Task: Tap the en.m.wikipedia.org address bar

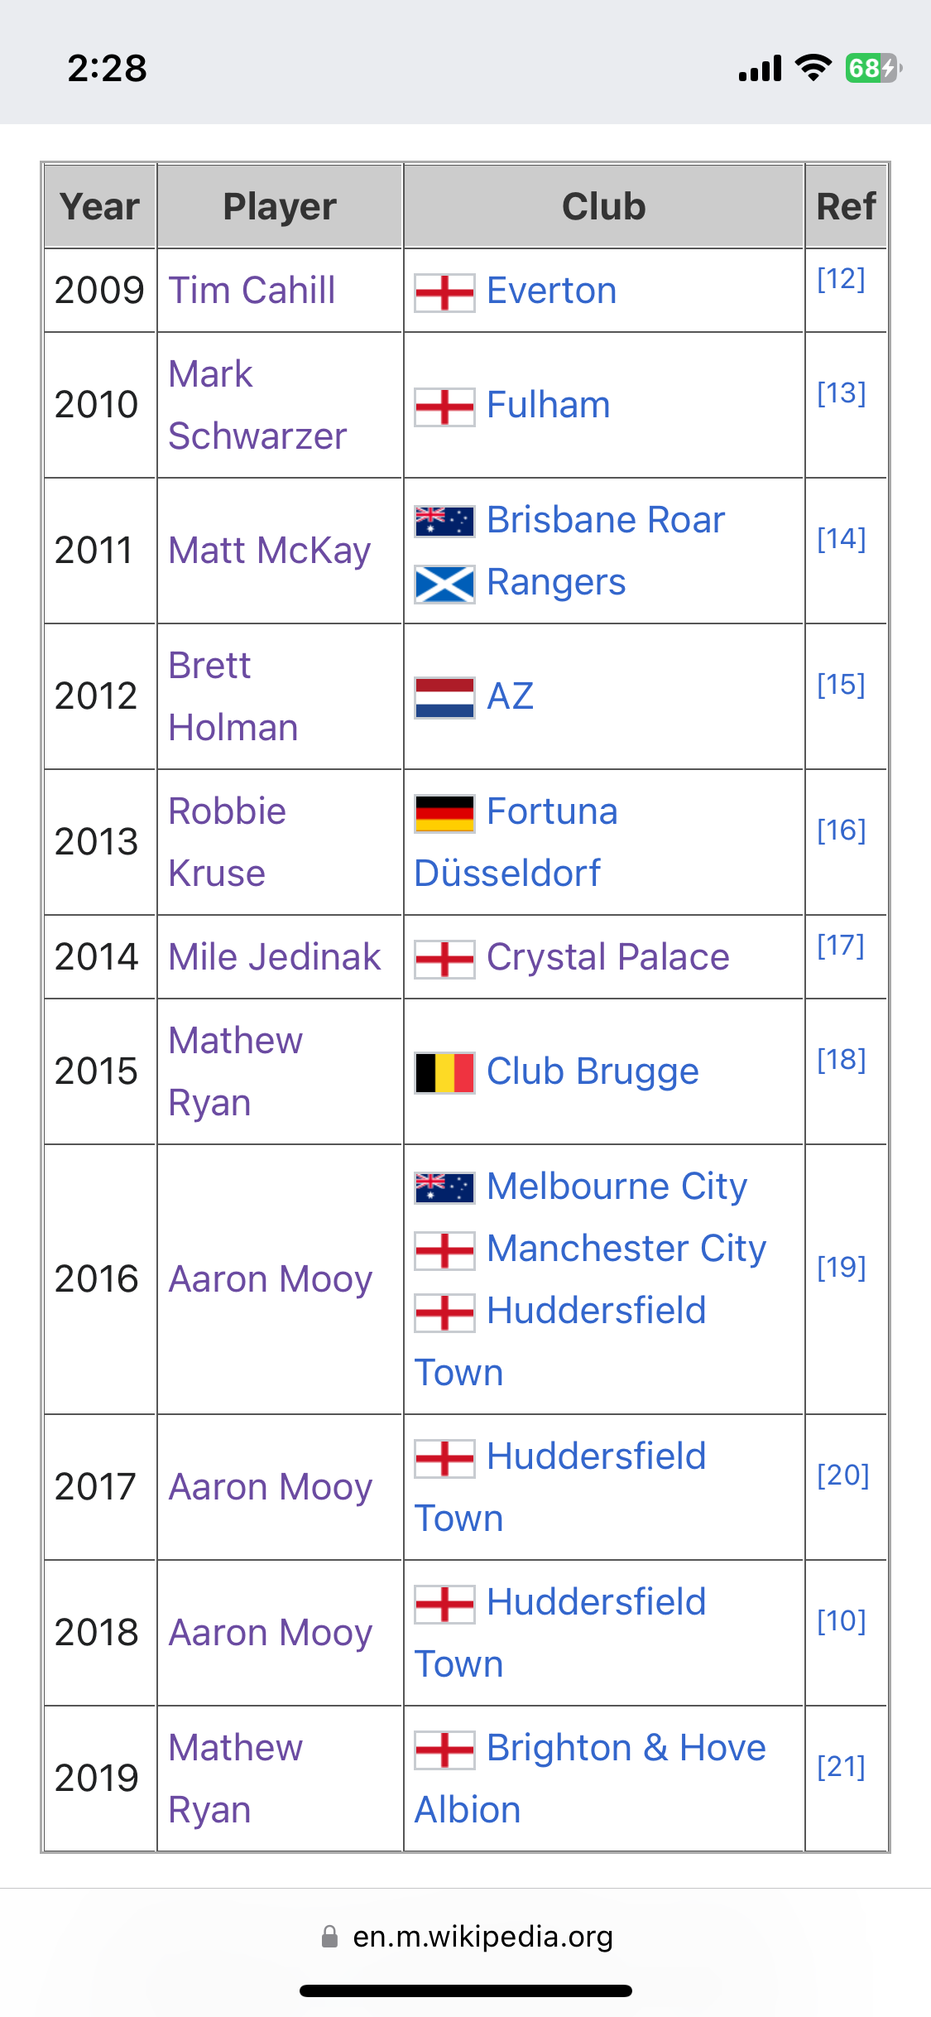Action: click(466, 1937)
